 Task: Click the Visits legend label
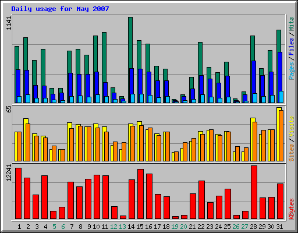(291, 126)
